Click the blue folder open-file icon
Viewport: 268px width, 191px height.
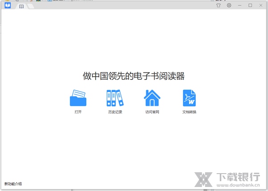click(78, 98)
